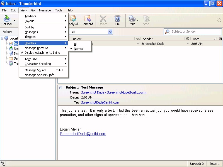Collapse the Local Folders tree node
The width and height of the screenshot is (223, 167).
[x=2, y=38]
